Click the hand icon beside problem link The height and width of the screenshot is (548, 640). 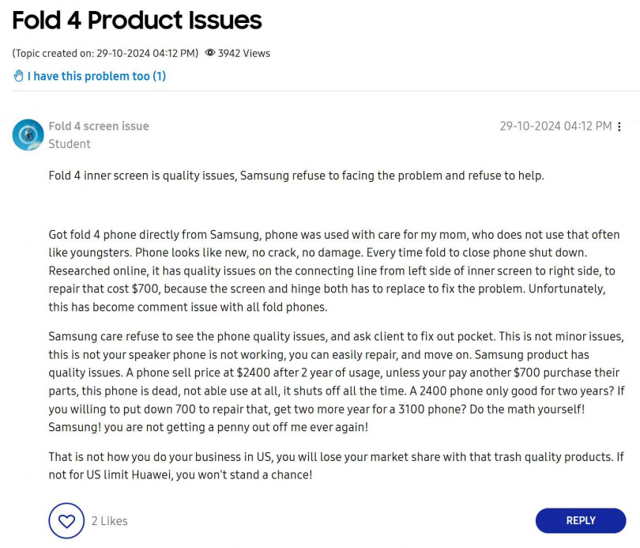(18, 76)
